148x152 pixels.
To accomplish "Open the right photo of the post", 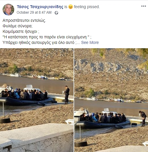I will (x=111, y=100).
